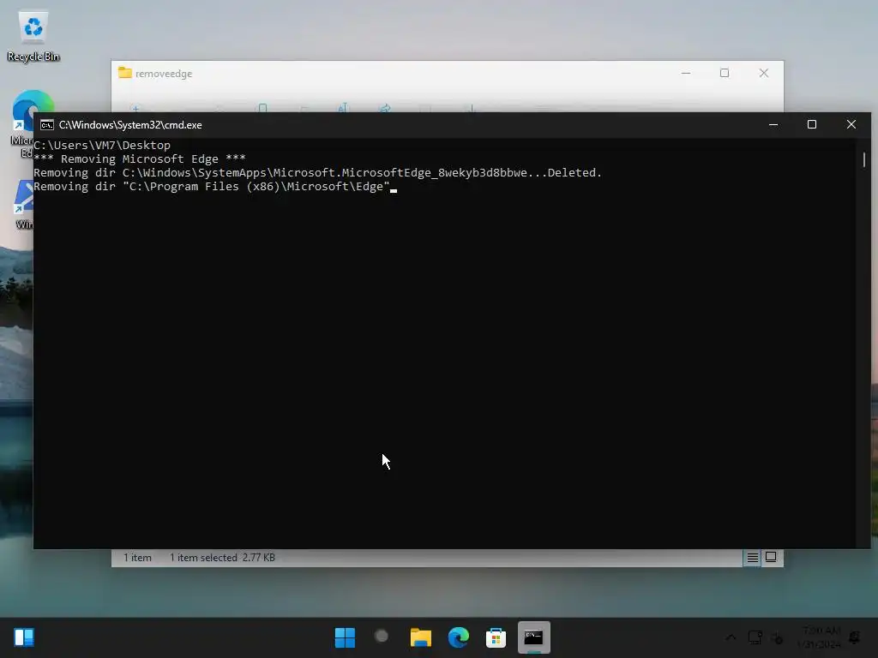Image resolution: width=878 pixels, height=658 pixels.
Task: Click the SystemApps "Deleted." output line
Action: click(x=317, y=173)
